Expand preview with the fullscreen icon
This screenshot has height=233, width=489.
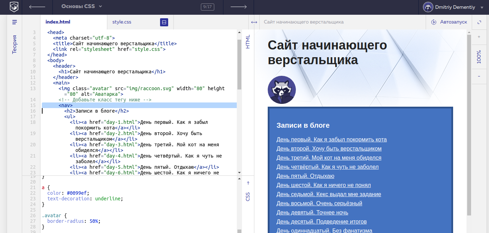[x=479, y=22]
